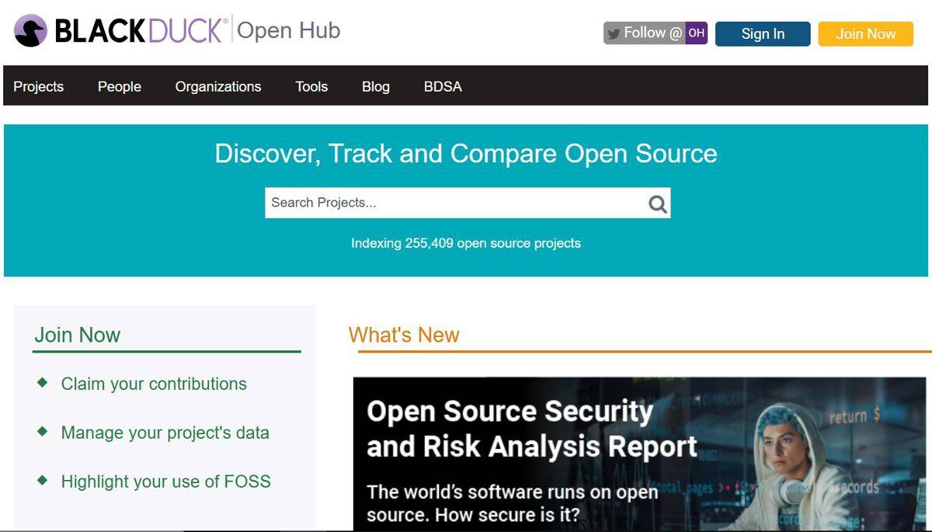This screenshot has width=932, height=532.
Task: Click the purple OH badge
Action: tap(696, 33)
